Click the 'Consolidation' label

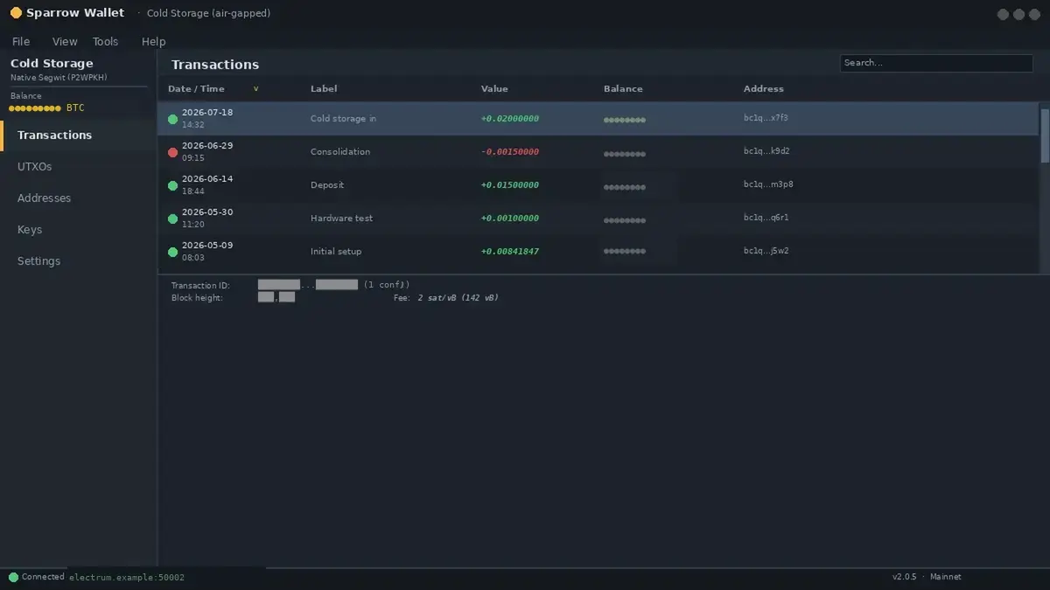(x=340, y=152)
